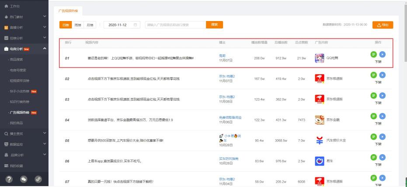Expand the 数据监控 sidebar chevron

coord(45,144)
